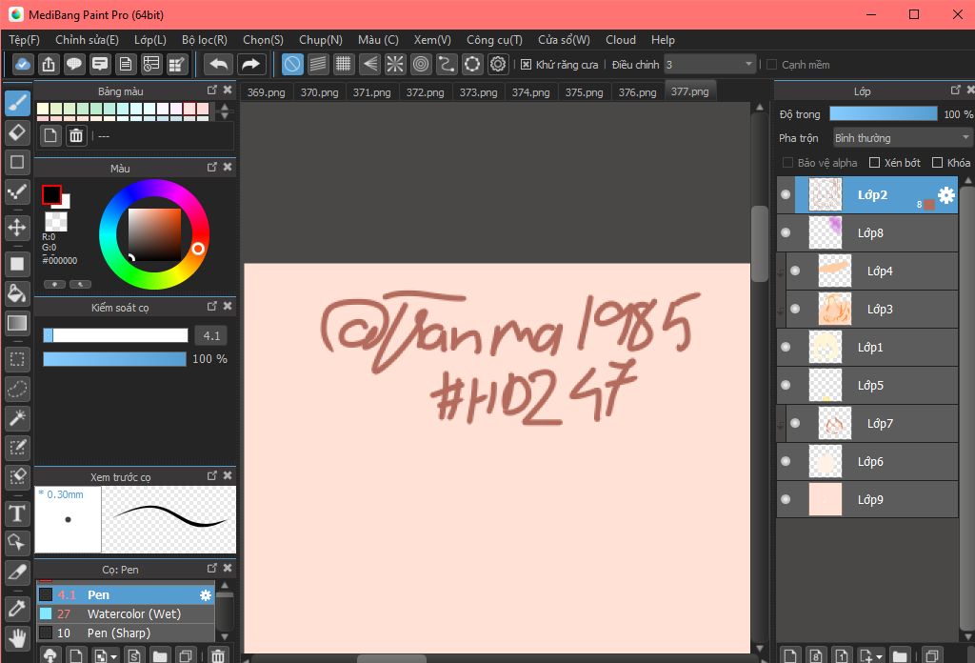Select the Hand pan tool

tap(17, 638)
